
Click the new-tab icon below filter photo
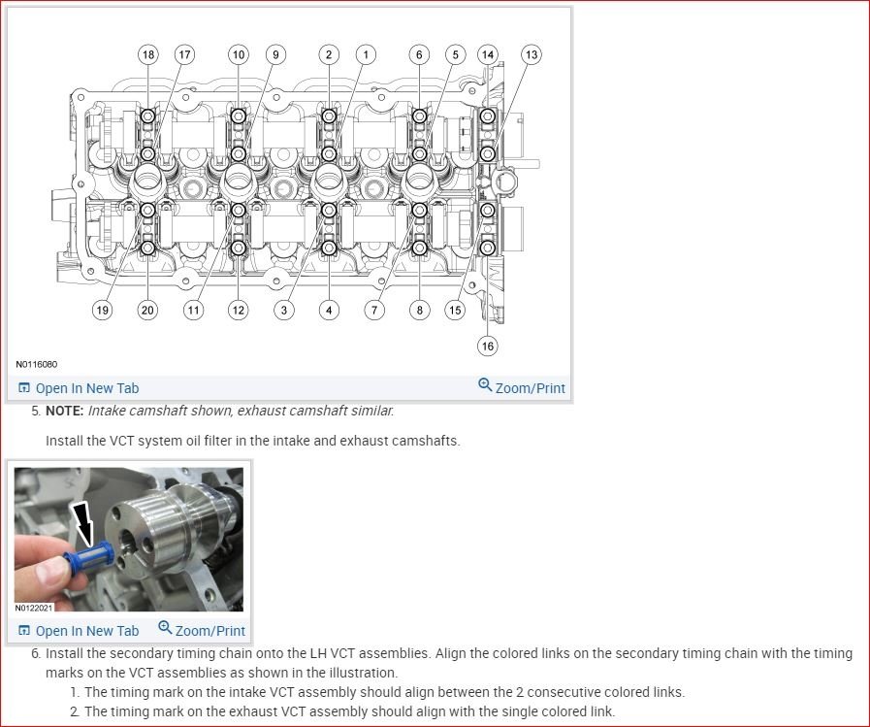(24, 630)
